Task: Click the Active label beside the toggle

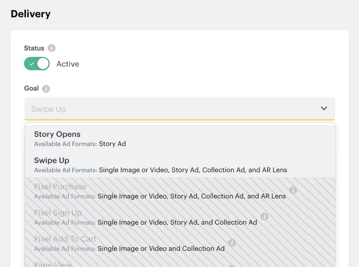Action: [x=68, y=64]
